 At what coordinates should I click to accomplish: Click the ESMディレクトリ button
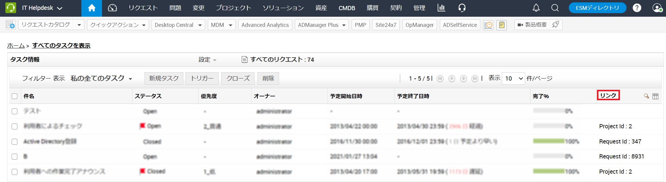tap(597, 8)
